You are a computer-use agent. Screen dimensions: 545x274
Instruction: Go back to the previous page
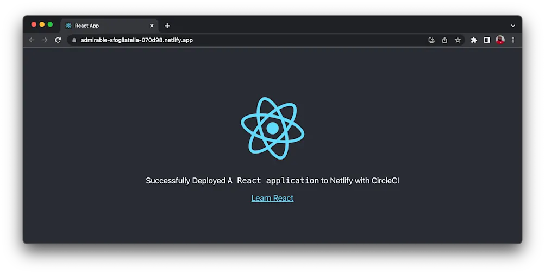tap(32, 40)
